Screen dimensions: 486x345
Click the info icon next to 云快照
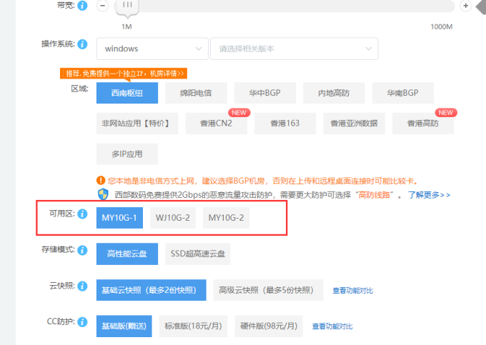pos(82,286)
